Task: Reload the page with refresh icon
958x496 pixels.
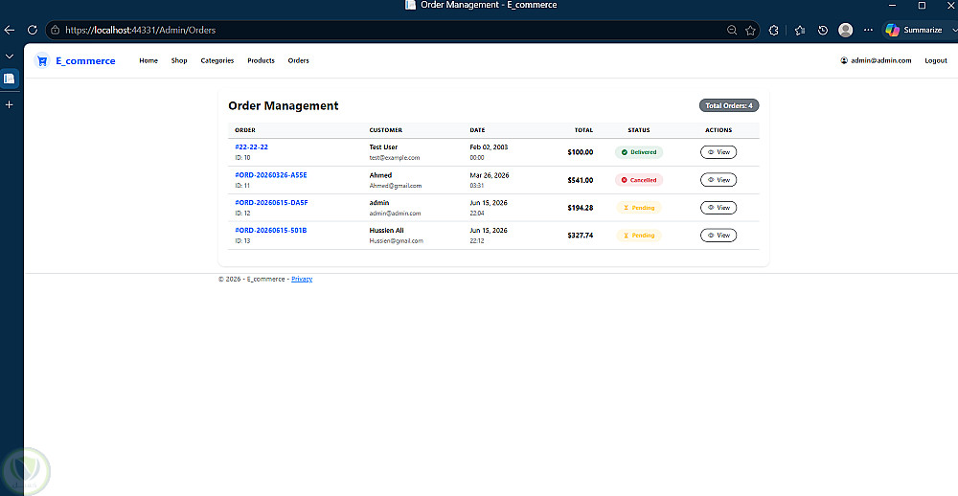Action: click(33, 30)
